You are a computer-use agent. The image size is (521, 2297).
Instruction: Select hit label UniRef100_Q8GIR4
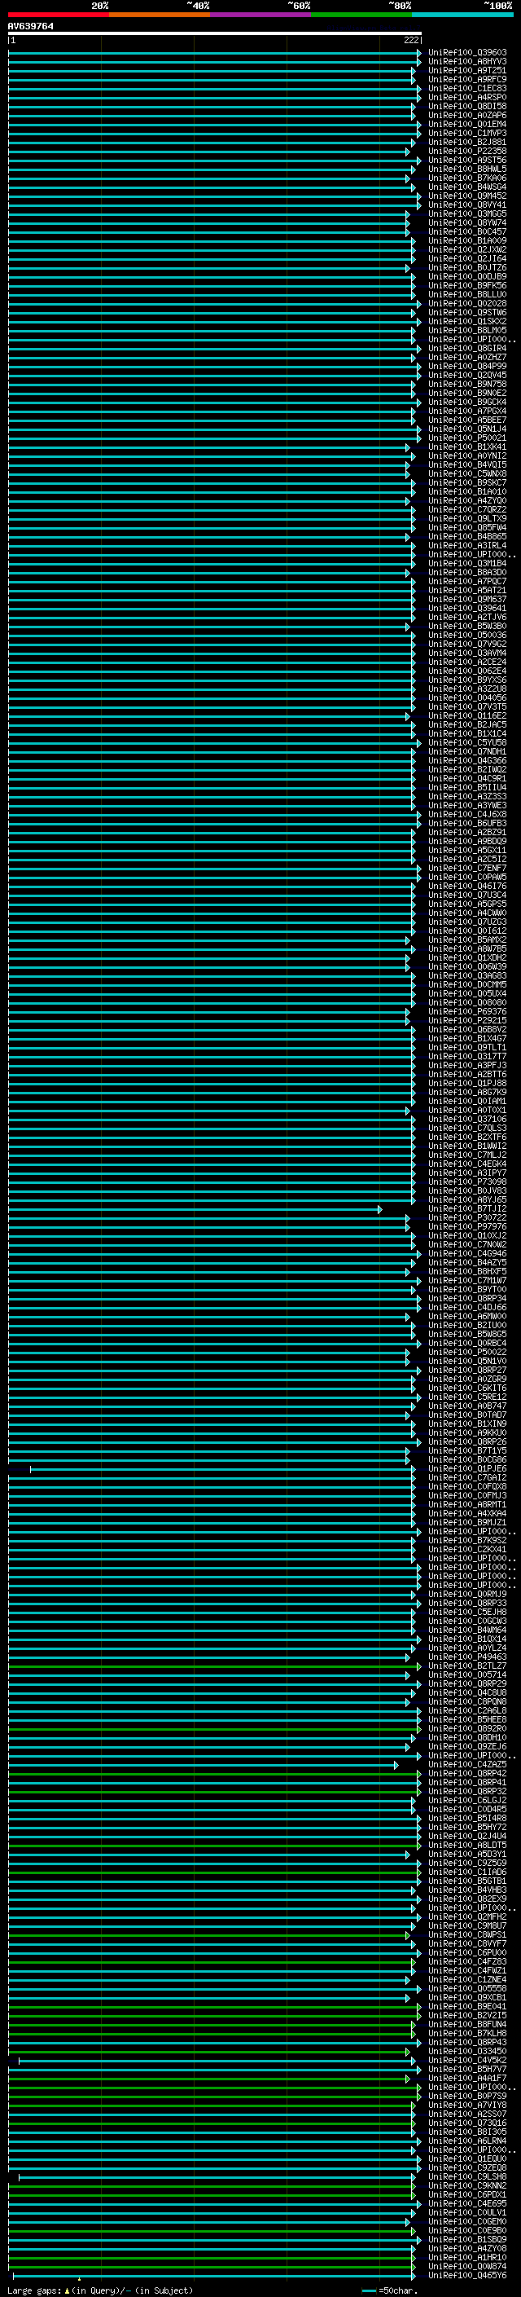click(467, 348)
